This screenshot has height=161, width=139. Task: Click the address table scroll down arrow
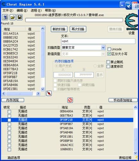pos(135,153)
